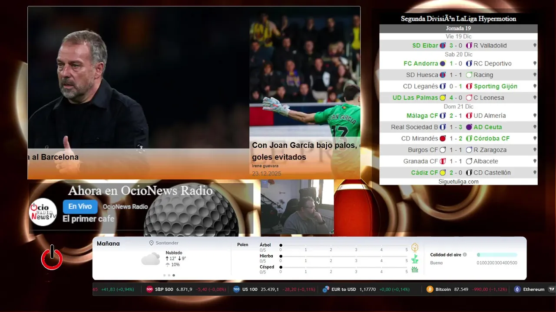Image resolution: width=556 pixels, height=312 pixels.
Task: Click the El primer cafe program title
Action: click(89, 219)
